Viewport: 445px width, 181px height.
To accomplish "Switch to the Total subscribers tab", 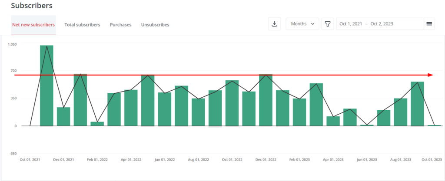I will (x=82, y=25).
